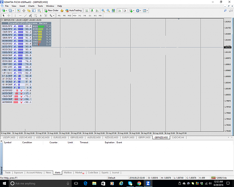Collapse the GBPNZD,M30 chart title triangle
The height and width of the screenshot is (187, 234).
[2, 20]
